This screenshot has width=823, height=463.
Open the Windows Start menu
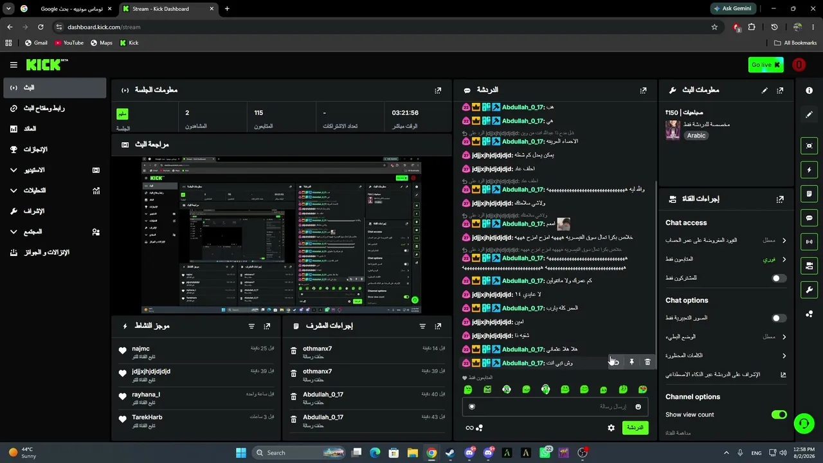(x=241, y=453)
